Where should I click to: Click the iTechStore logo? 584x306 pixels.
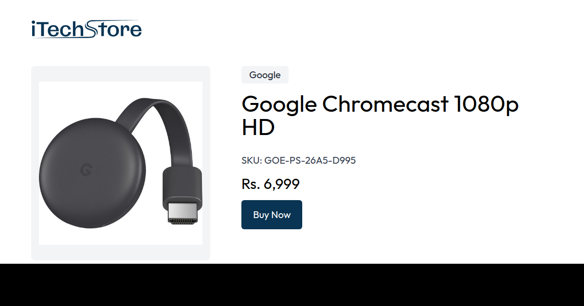87,29
